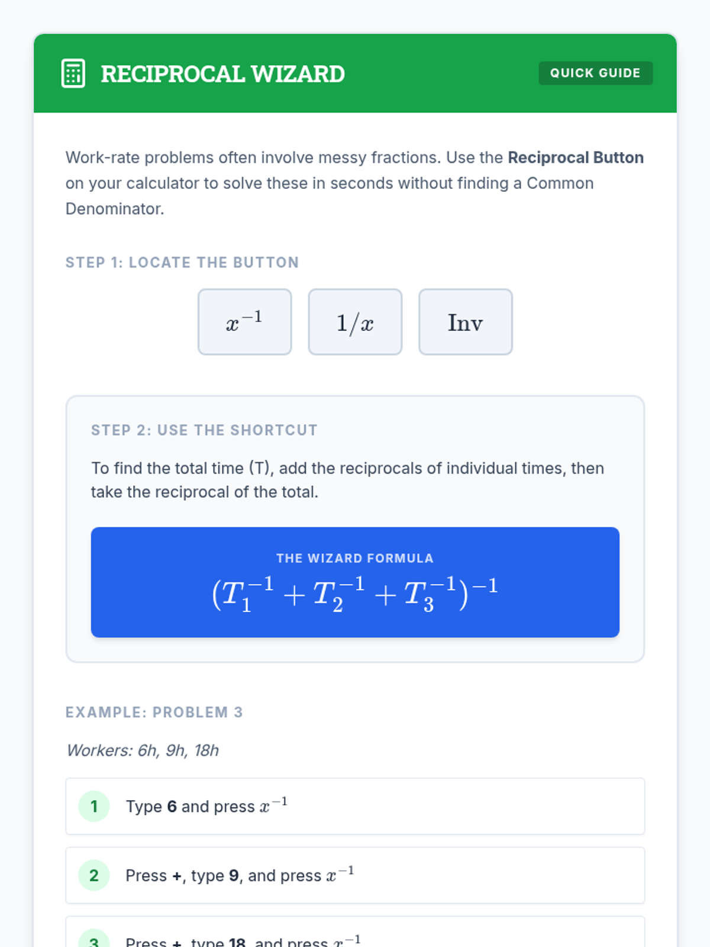Click the 'Example: Problem 3' heading
Image resolution: width=710 pixels, height=947 pixels.
[x=154, y=712]
